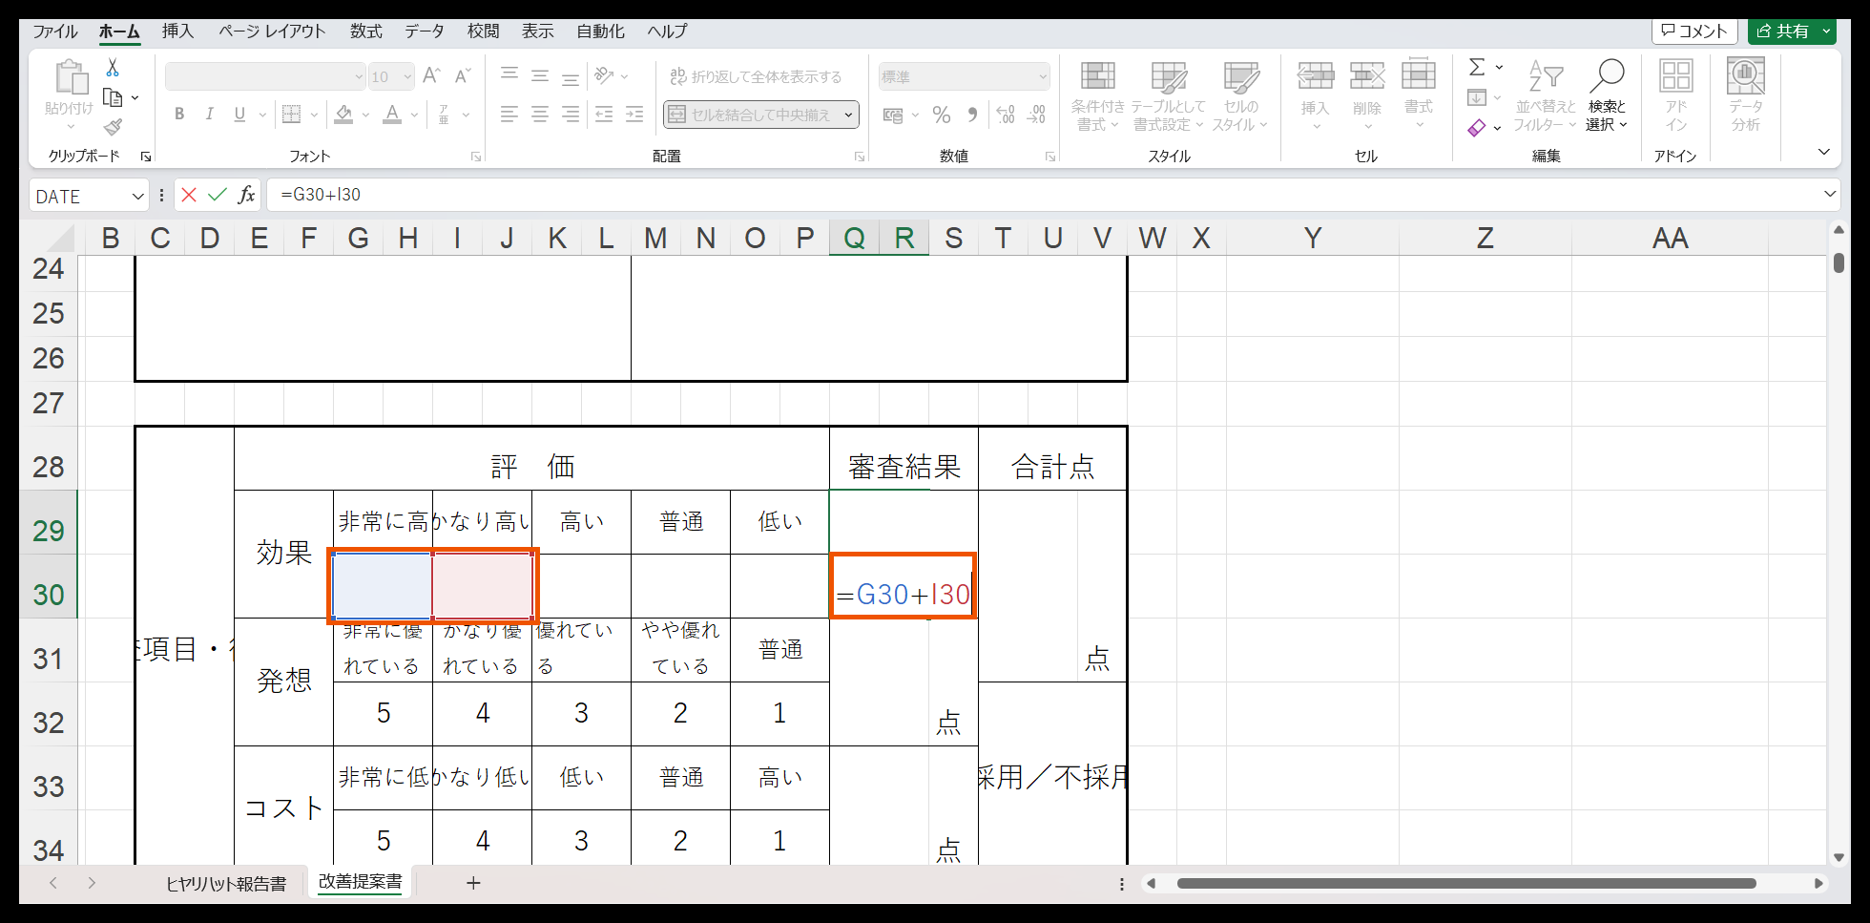The height and width of the screenshot is (923, 1870).
Task: Click the font color swatch
Action: [392, 114]
